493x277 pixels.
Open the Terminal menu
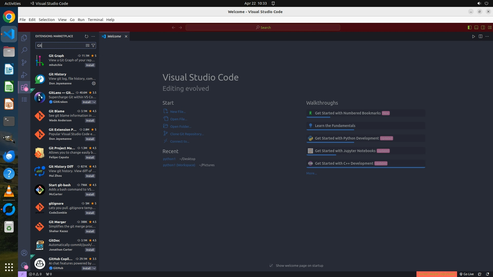coord(95,20)
